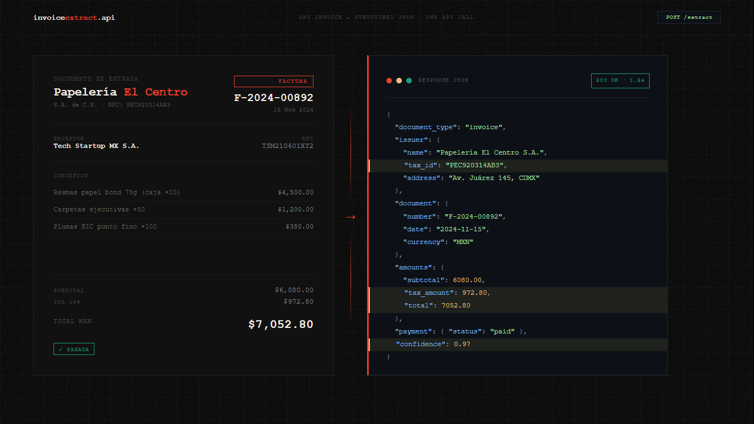The width and height of the screenshot is (754, 424).
Task: Click the 200 OK status badge
Action: (620, 81)
